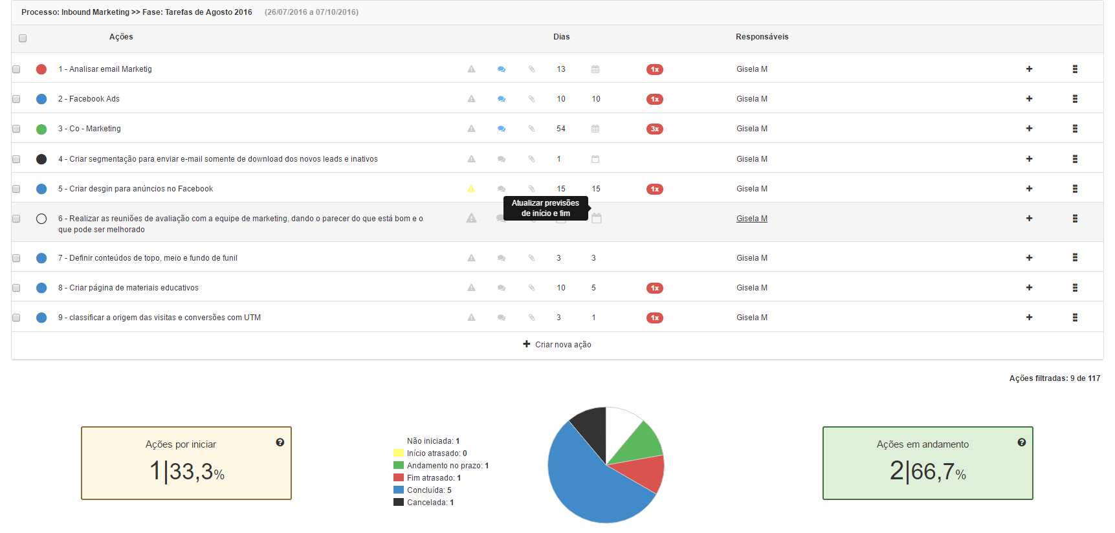Image resolution: width=1115 pixels, height=533 pixels.
Task: Click the Responsáveis column header
Action: tap(762, 37)
